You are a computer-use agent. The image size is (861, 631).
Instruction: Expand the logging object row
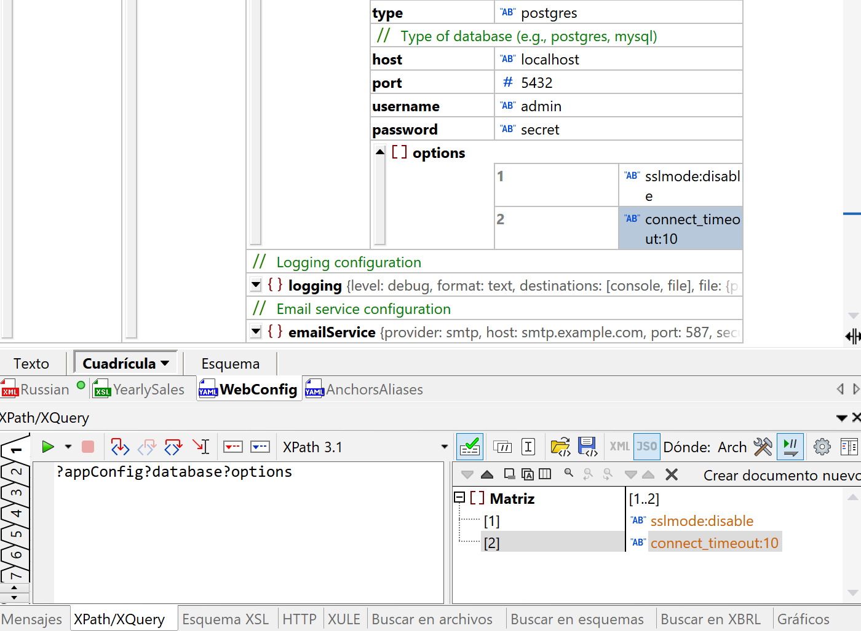coord(256,285)
